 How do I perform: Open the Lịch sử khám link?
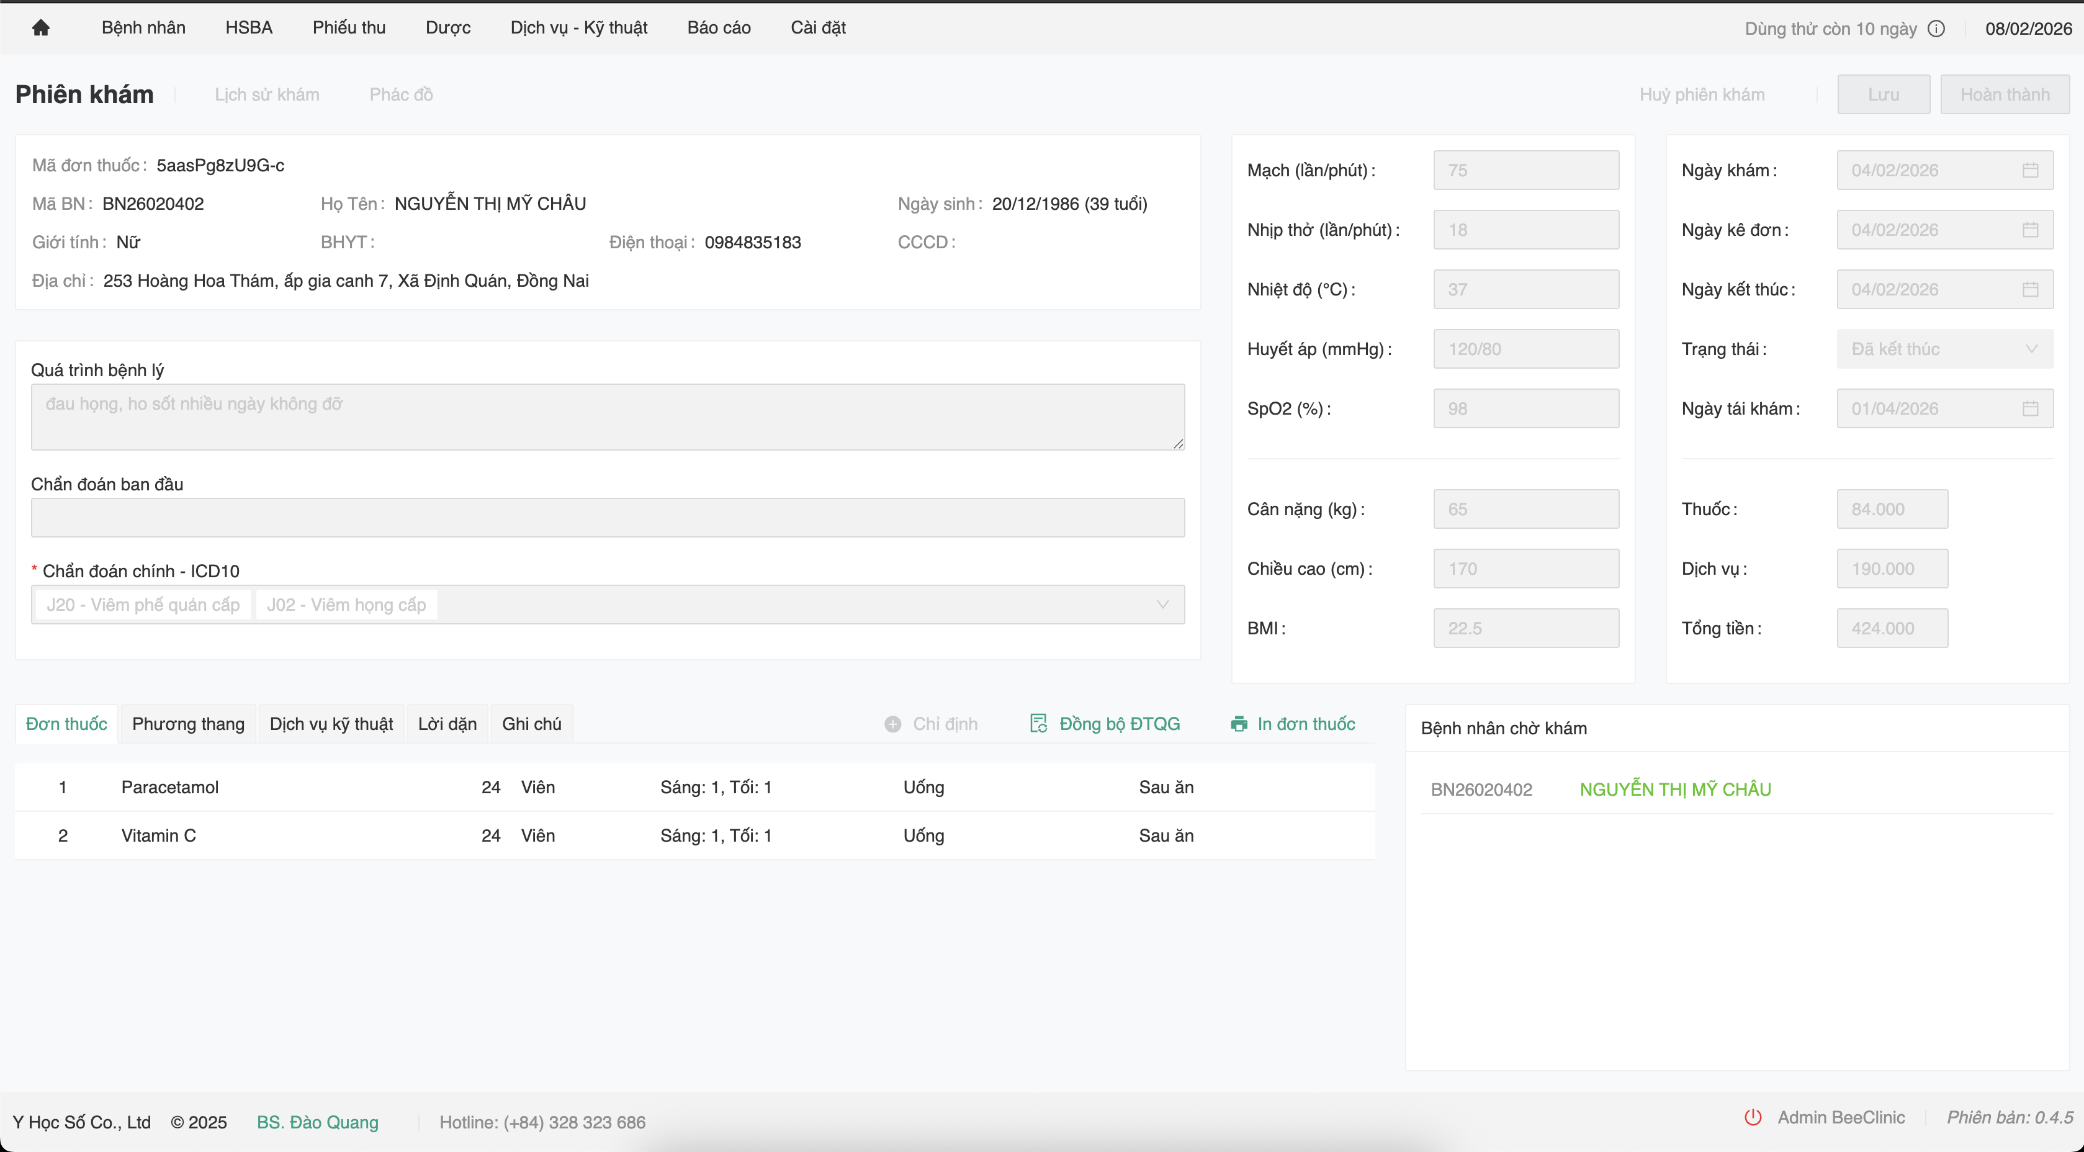click(267, 94)
